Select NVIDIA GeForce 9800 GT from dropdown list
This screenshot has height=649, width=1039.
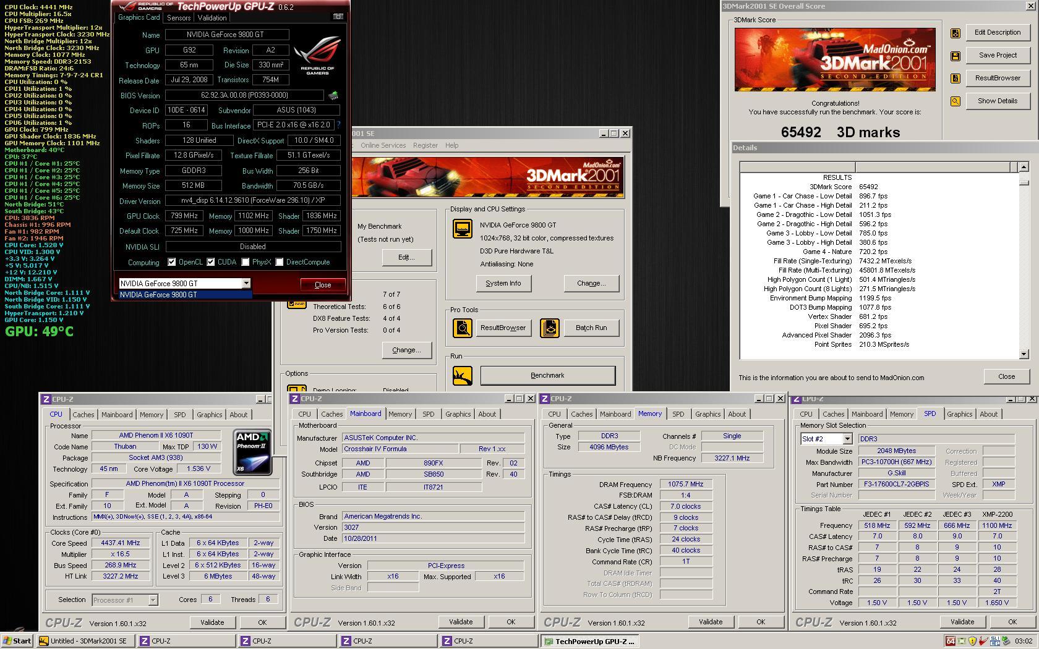pos(186,295)
